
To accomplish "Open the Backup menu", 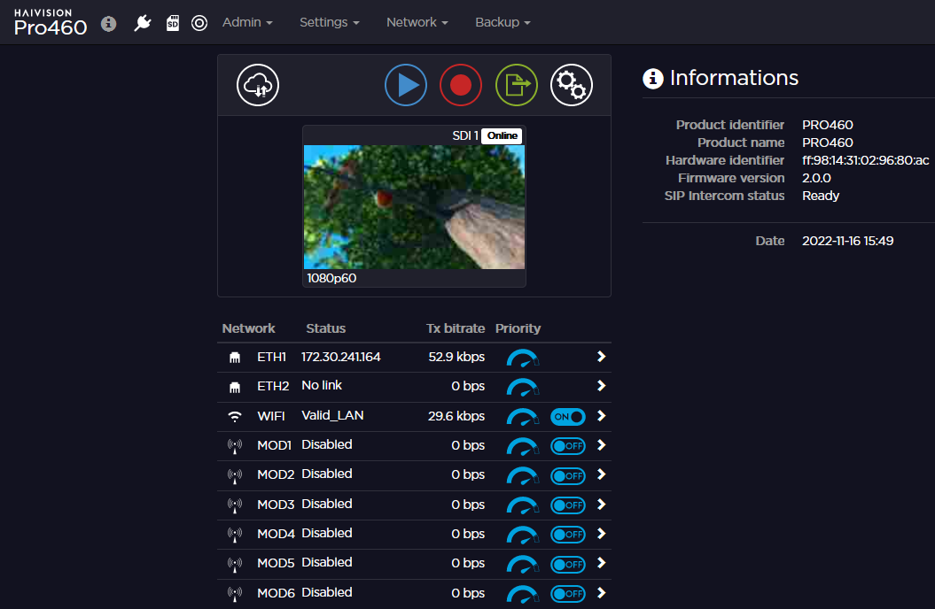I will click(x=503, y=22).
